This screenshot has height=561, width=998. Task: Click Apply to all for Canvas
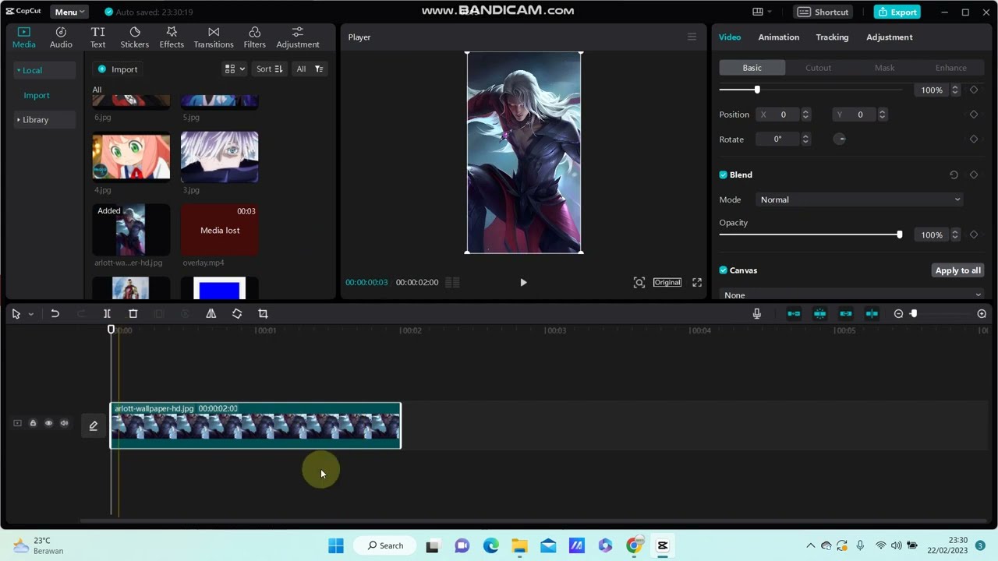[x=957, y=270]
